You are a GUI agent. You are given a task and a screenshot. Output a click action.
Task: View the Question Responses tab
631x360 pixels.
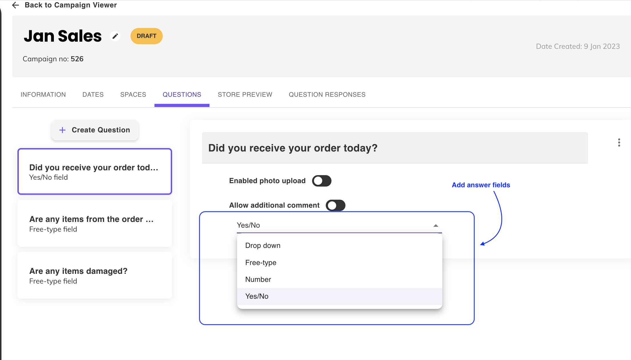coord(327,95)
